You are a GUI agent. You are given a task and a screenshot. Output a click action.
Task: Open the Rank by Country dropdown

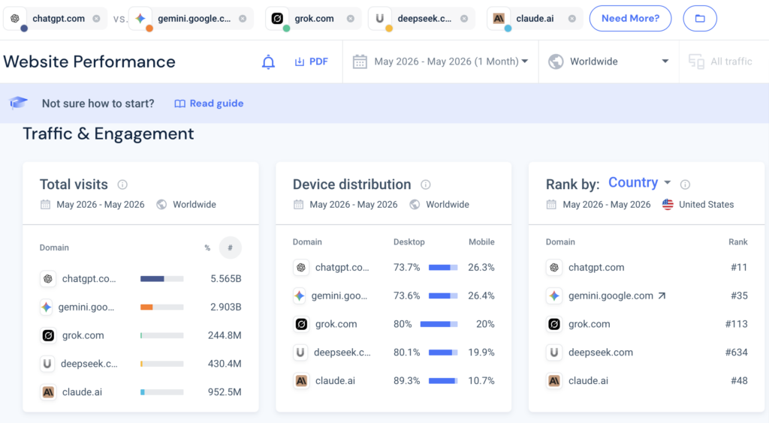click(640, 182)
